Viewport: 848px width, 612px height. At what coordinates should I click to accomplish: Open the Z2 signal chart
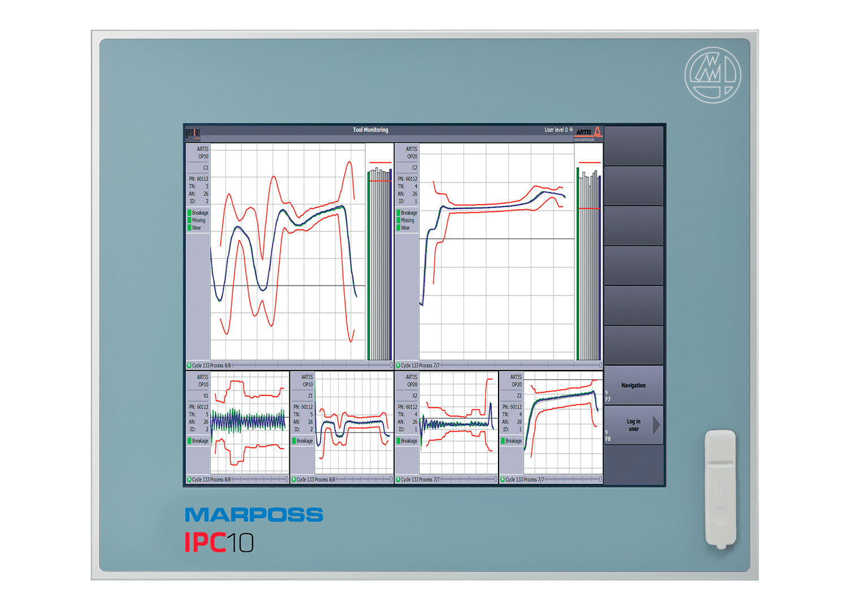coord(563,423)
